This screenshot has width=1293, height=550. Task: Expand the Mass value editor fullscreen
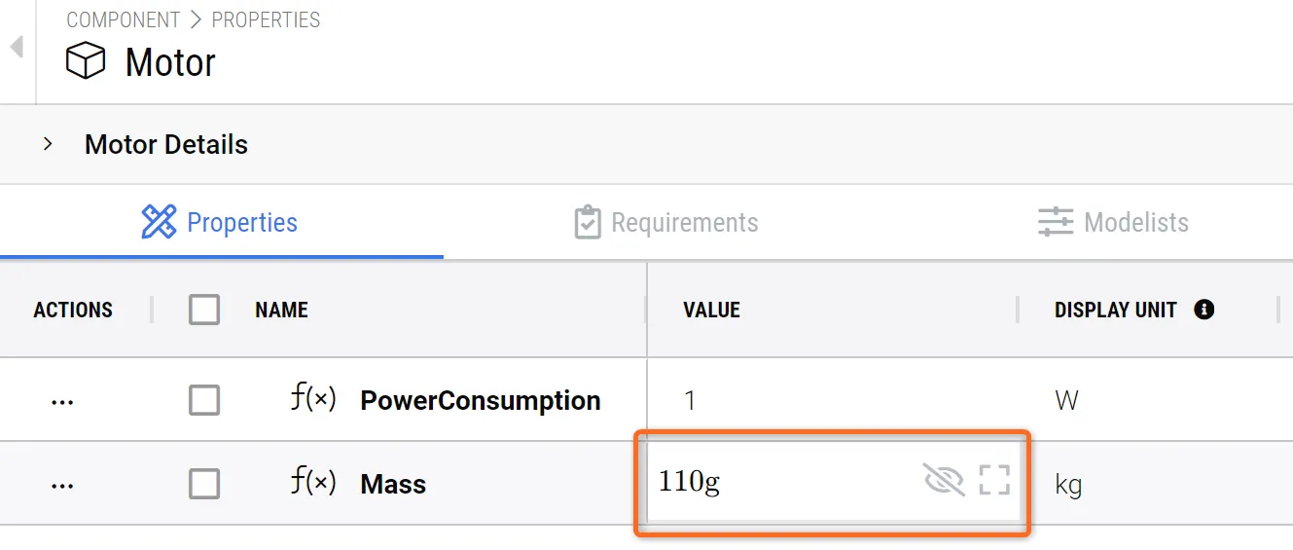pos(994,480)
